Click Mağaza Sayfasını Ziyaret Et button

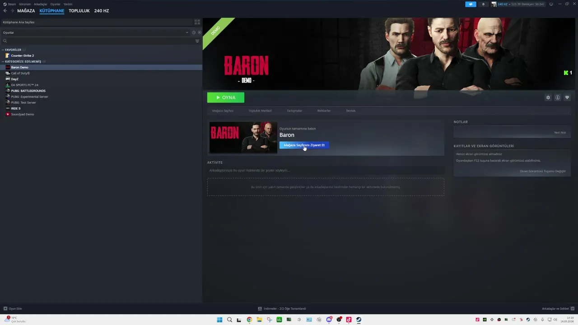304,145
